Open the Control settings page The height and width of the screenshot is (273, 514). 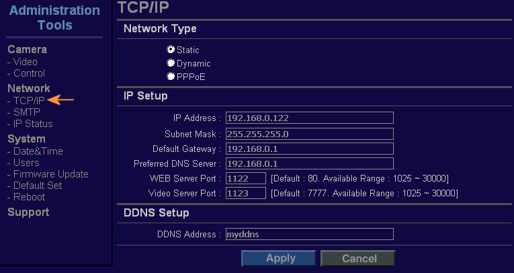point(29,73)
